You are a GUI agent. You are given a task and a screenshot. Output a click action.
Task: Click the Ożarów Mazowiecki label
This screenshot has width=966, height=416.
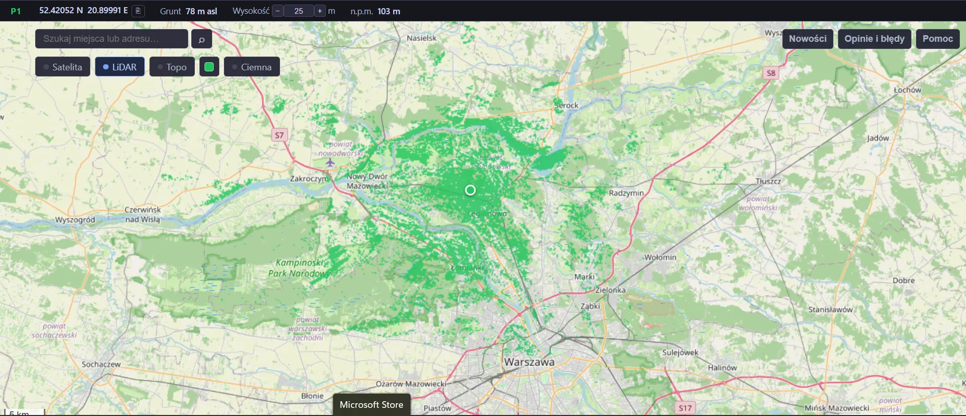[411, 384]
